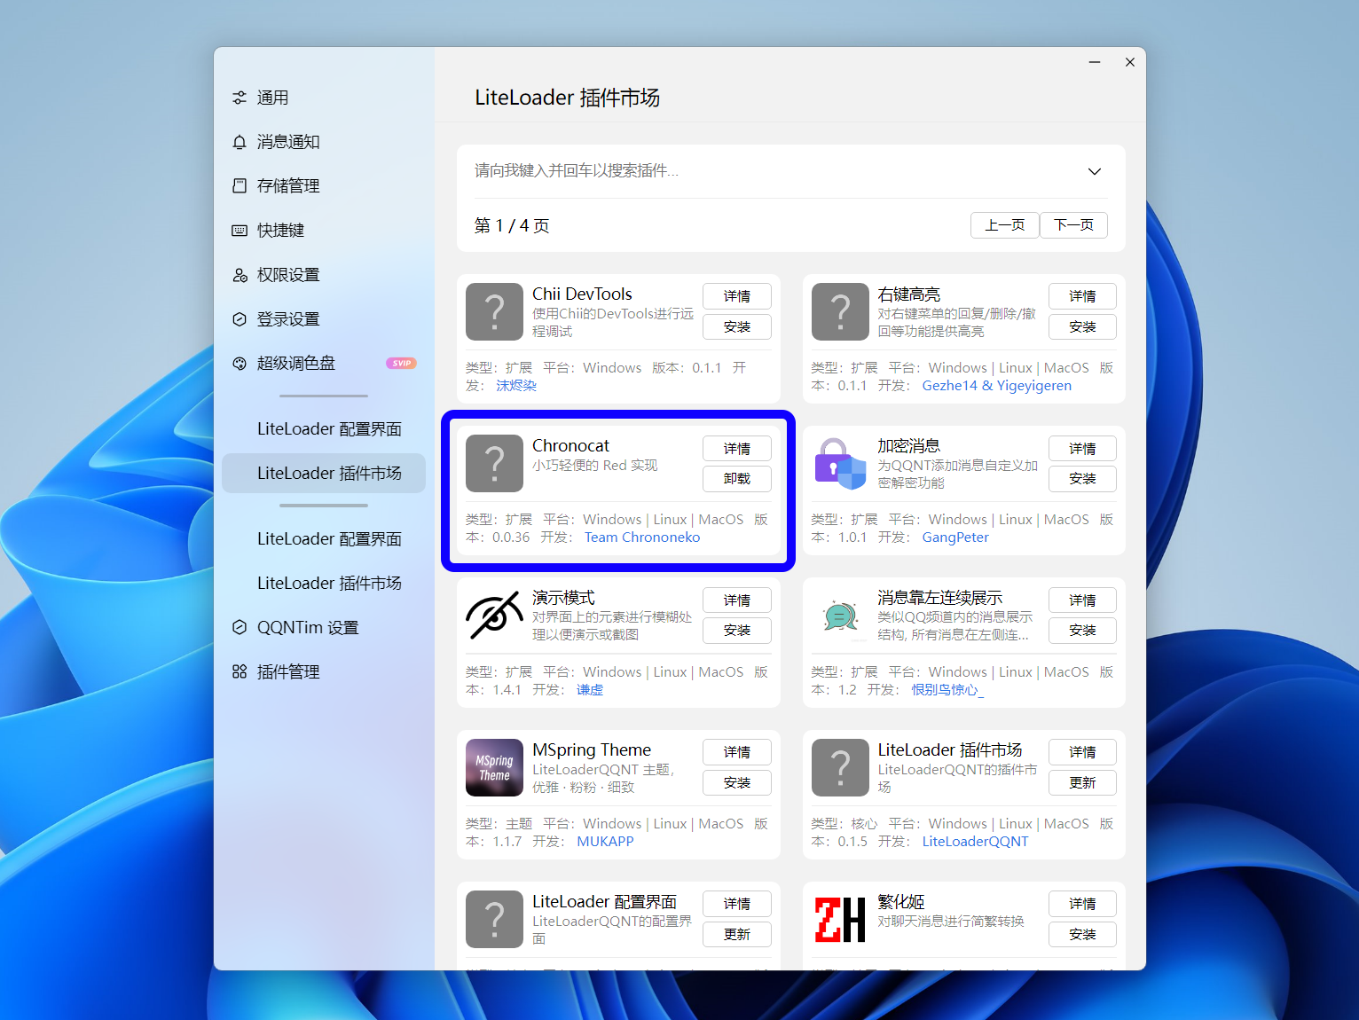This screenshot has height=1020, width=1359.
Task: Open 通用 settings section
Action: click(324, 98)
